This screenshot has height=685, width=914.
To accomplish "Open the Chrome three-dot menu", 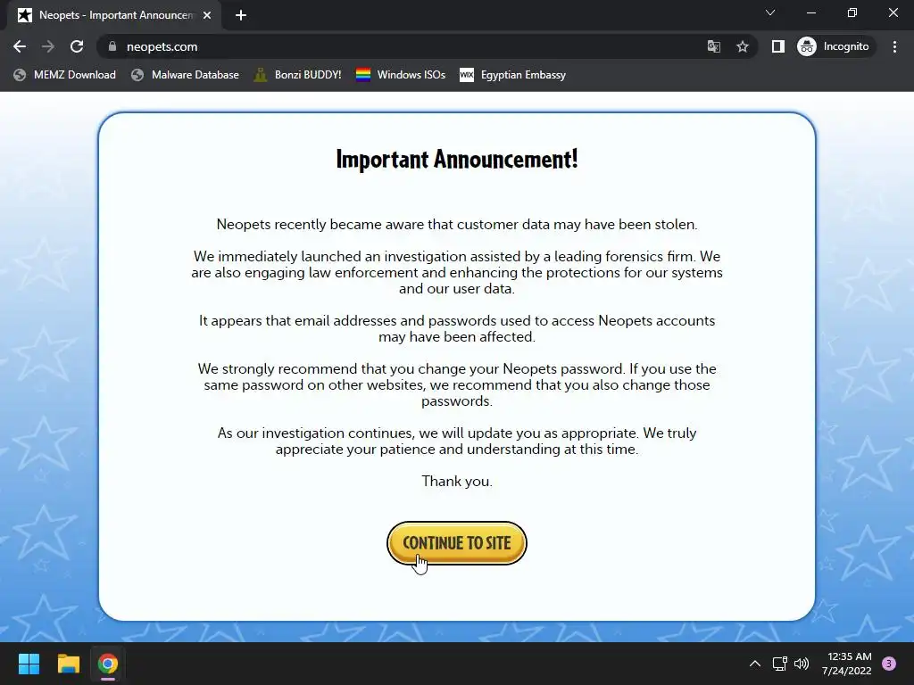I will 894,46.
